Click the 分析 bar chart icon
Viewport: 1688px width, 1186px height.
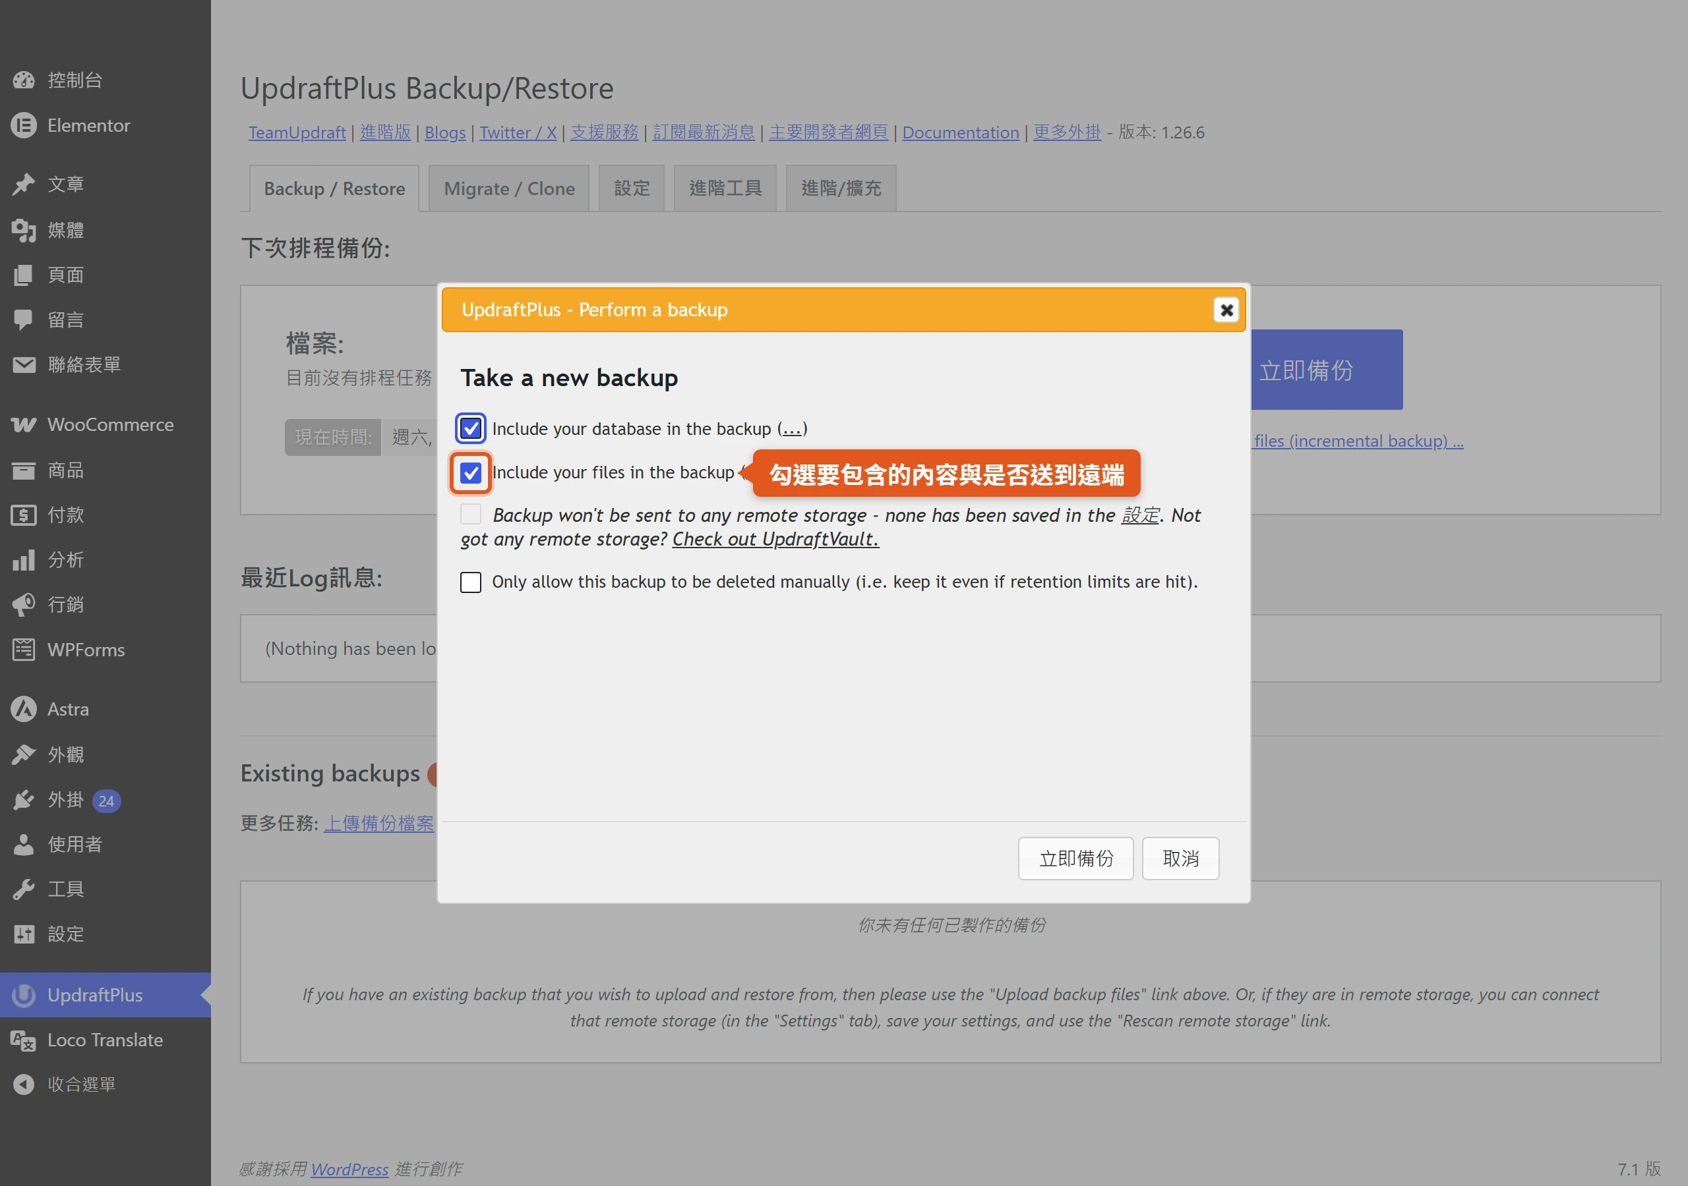point(24,560)
